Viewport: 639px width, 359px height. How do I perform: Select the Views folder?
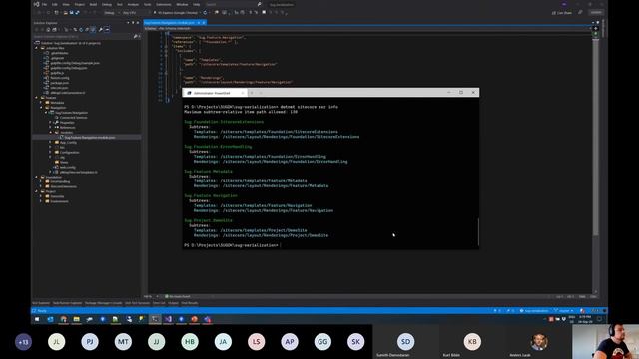point(64,162)
